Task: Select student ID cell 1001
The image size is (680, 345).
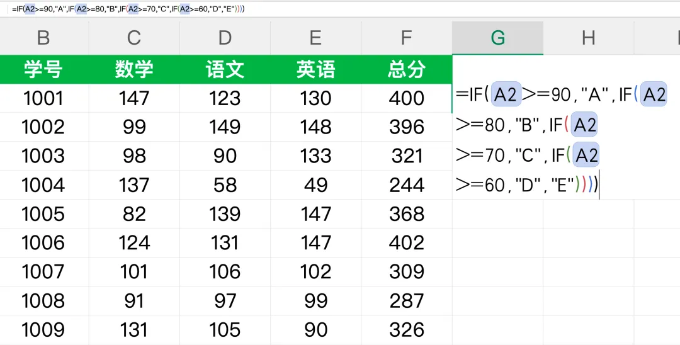Action: (x=43, y=98)
